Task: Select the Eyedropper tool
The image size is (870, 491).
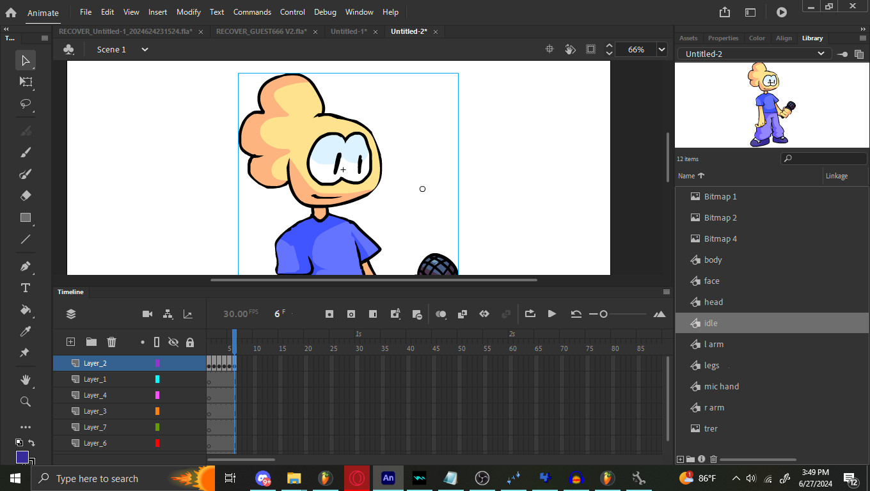Action: click(x=26, y=331)
